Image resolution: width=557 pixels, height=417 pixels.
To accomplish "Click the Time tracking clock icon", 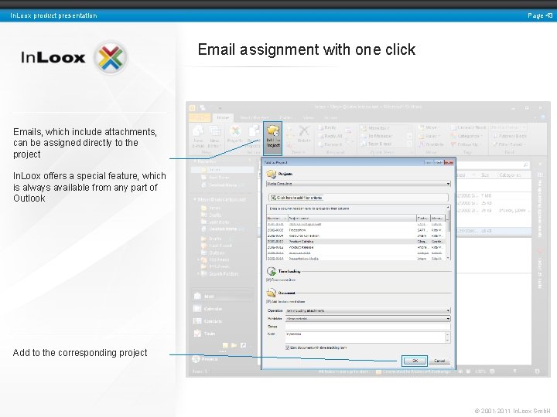I will click(272, 271).
